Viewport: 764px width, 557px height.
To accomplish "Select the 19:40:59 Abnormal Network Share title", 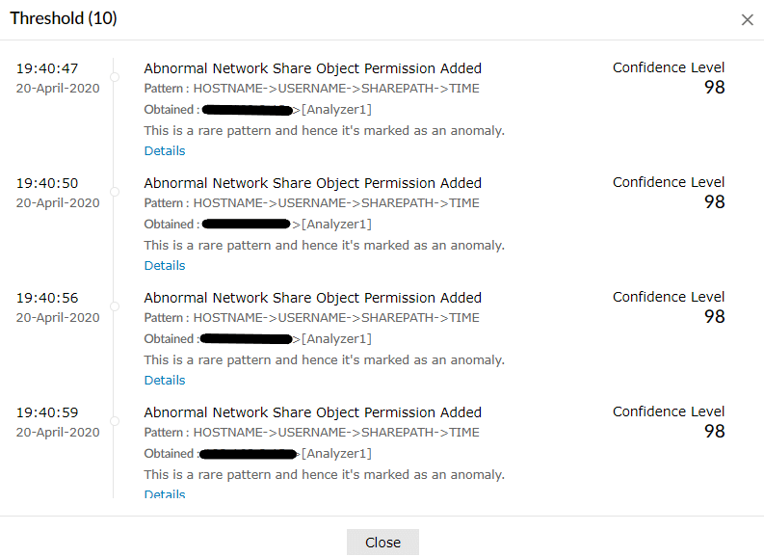I will 312,412.
